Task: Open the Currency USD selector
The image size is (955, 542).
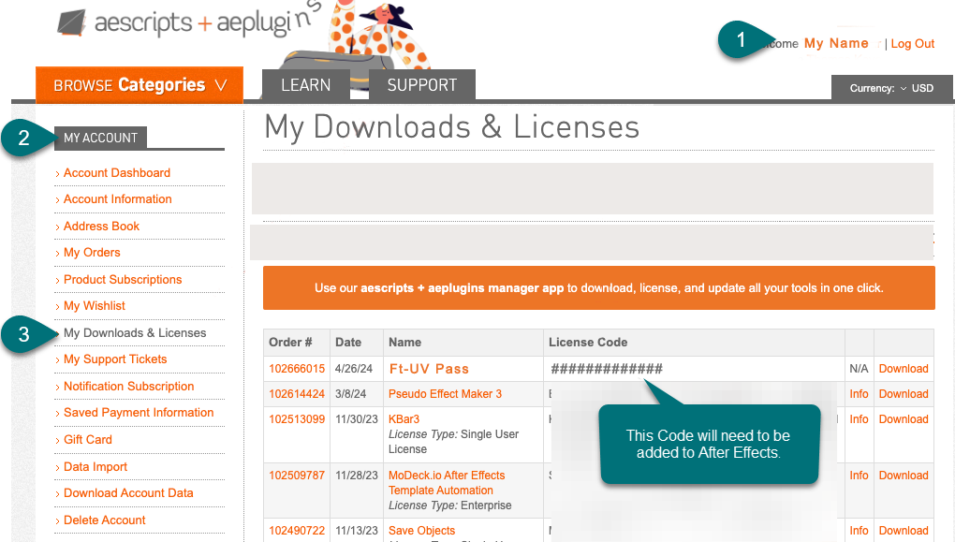Action: 891,88
